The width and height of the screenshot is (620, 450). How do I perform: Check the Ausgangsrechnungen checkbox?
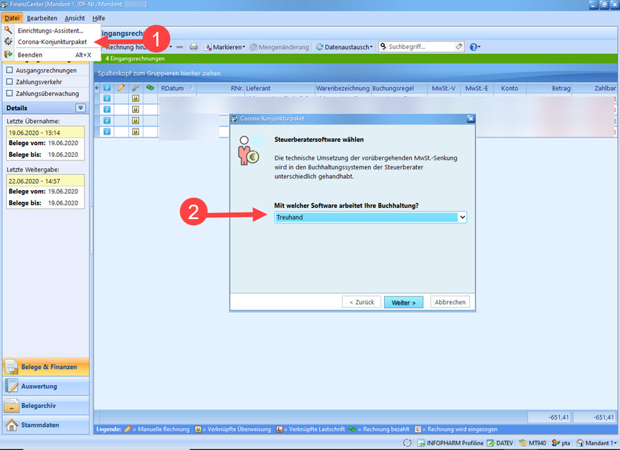[x=10, y=70]
